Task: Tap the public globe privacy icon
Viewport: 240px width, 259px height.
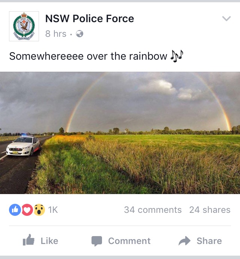Action: tap(79, 34)
